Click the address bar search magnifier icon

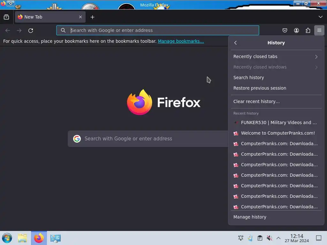[63, 30]
